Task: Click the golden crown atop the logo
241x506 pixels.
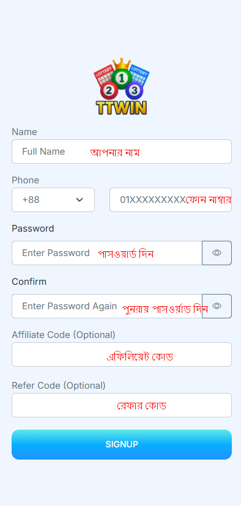Action: [x=122, y=64]
